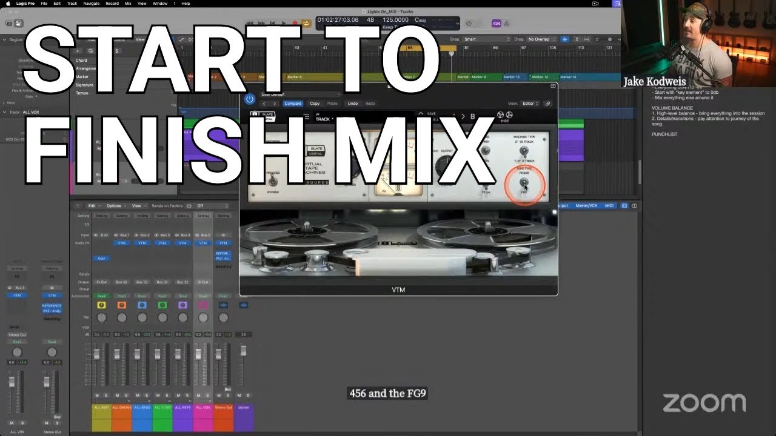The width and height of the screenshot is (776, 436).
Task: Open VTM plugin on Bus 1 channel
Action: click(122, 243)
